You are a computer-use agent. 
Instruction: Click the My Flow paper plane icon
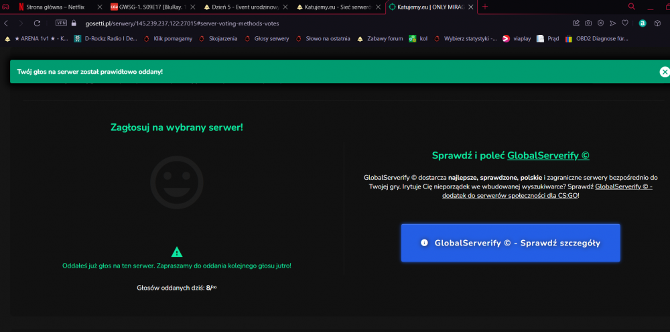click(613, 23)
